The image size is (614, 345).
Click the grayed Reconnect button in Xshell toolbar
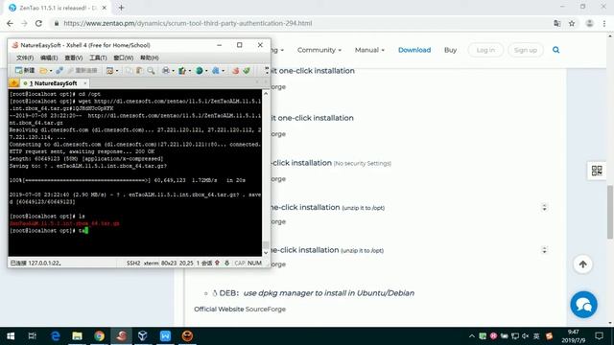pyautogui.click(x=83, y=70)
